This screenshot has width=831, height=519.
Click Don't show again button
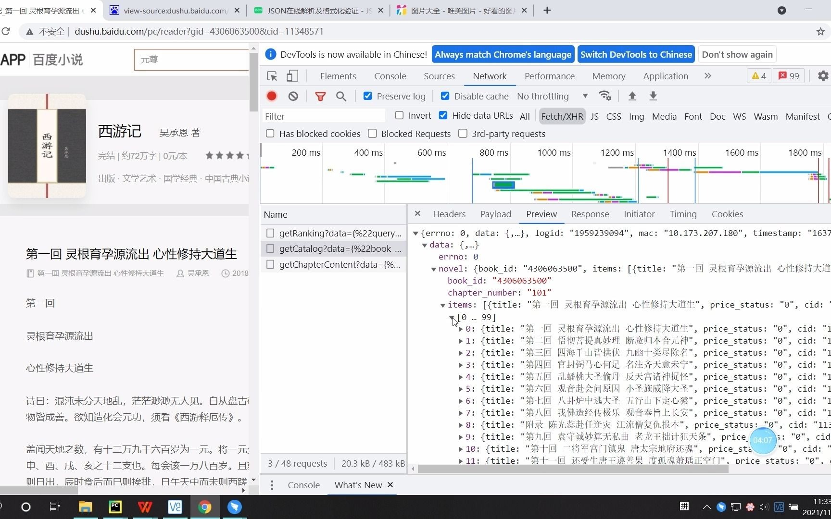click(737, 54)
